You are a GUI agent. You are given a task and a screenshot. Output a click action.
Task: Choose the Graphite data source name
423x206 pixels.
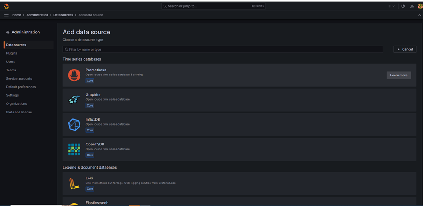click(x=93, y=94)
